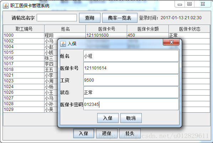Select name cell 小赵
This screenshot has height=143, width=213.
pos(51,47)
